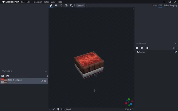Click the food bowl model in viewport
The width and height of the screenshot is (178, 111).
tap(89, 65)
